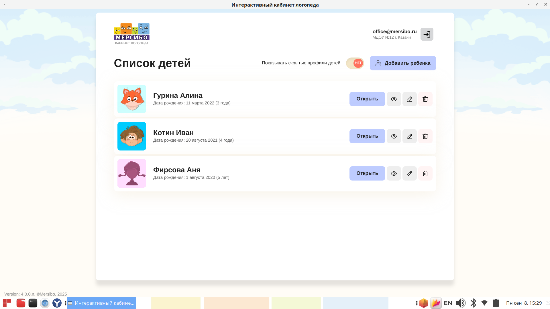Open the terminal from the taskbar

33,303
